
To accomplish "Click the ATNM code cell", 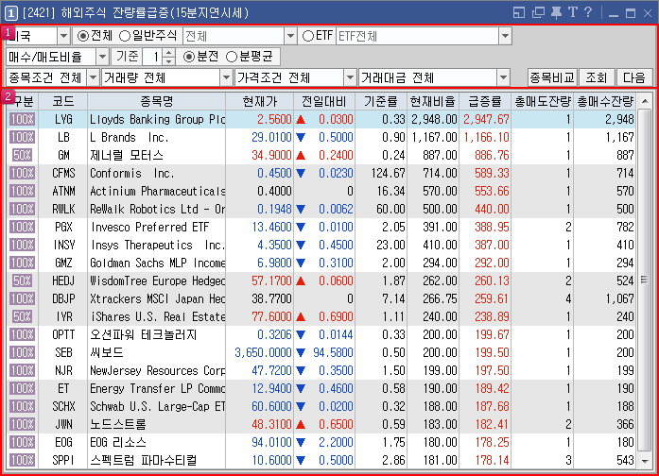I will coord(63,192).
